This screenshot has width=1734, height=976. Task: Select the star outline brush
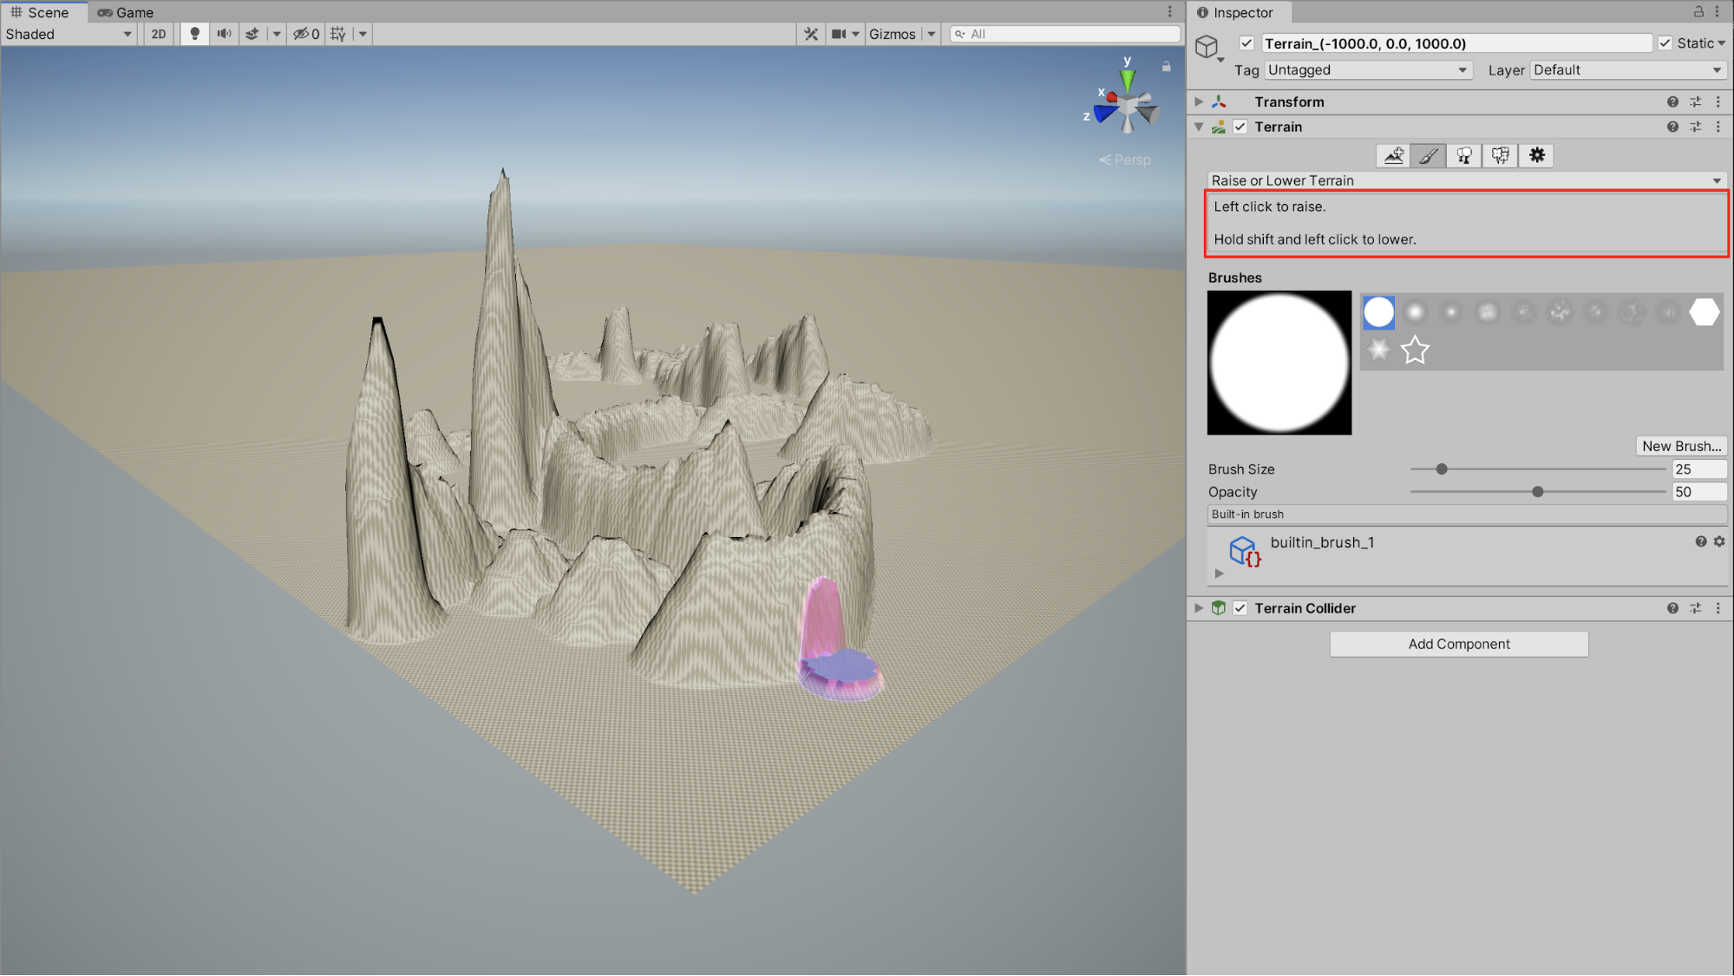(x=1415, y=350)
